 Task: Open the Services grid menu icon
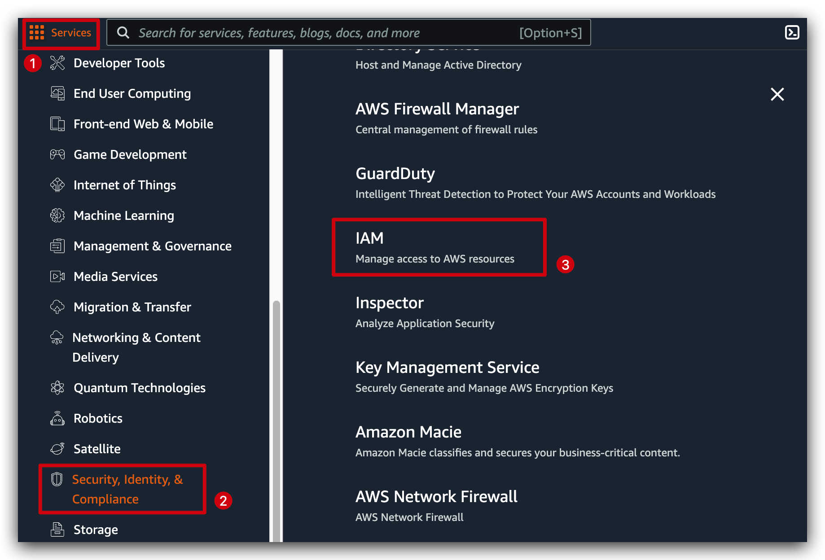37,32
